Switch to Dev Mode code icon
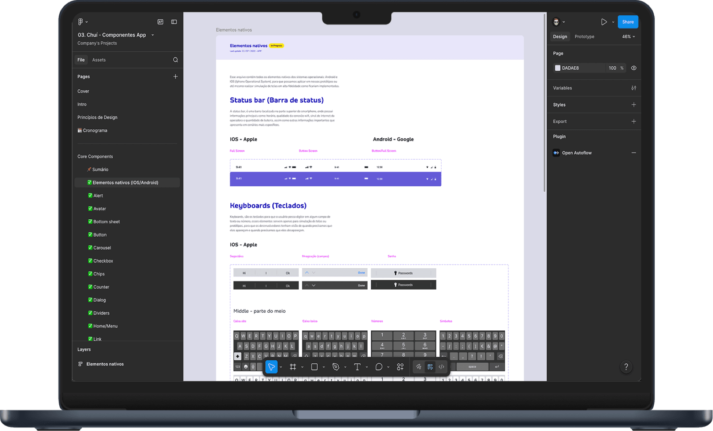The width and height of the screenshot is (713, 431). tap(442, 367)
